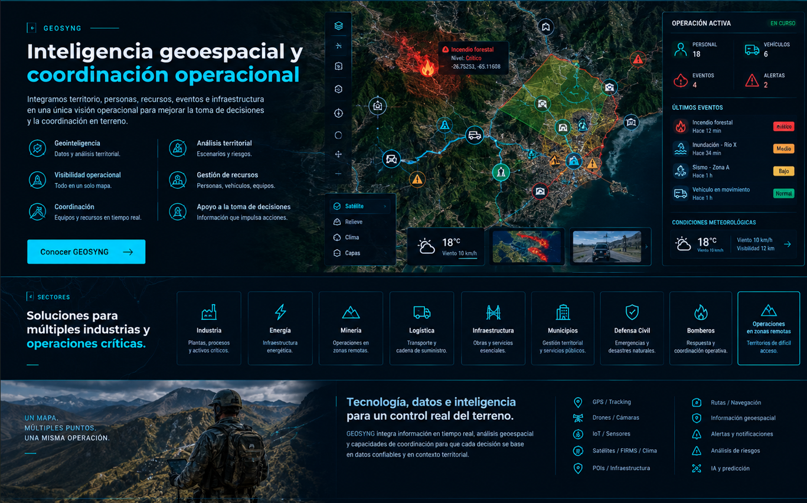The width and height of the screenshot is (807, 503).
Task: Click the 18°C weather widget below the map
Action: coord(446,247)
